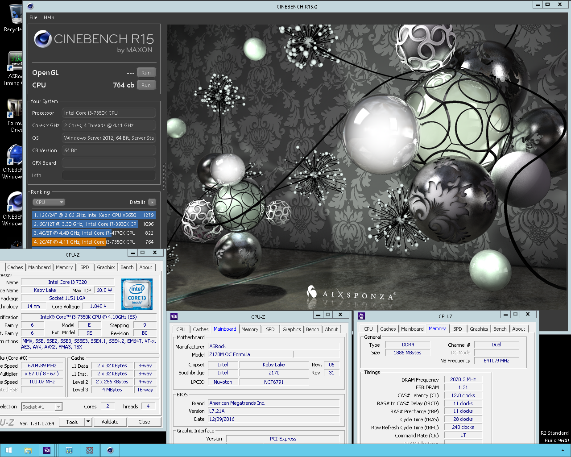Show hidden tray icons arrow

(562, 451)
